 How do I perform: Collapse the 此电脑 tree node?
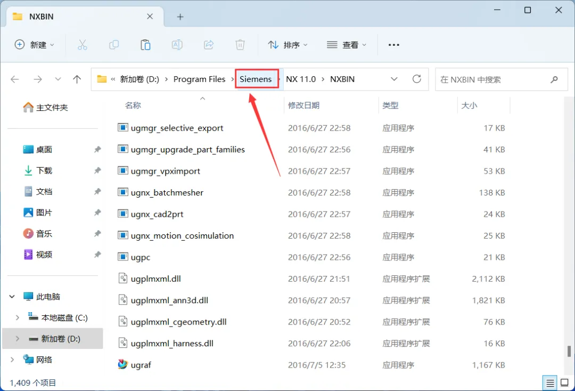click(x=12, y=296)
